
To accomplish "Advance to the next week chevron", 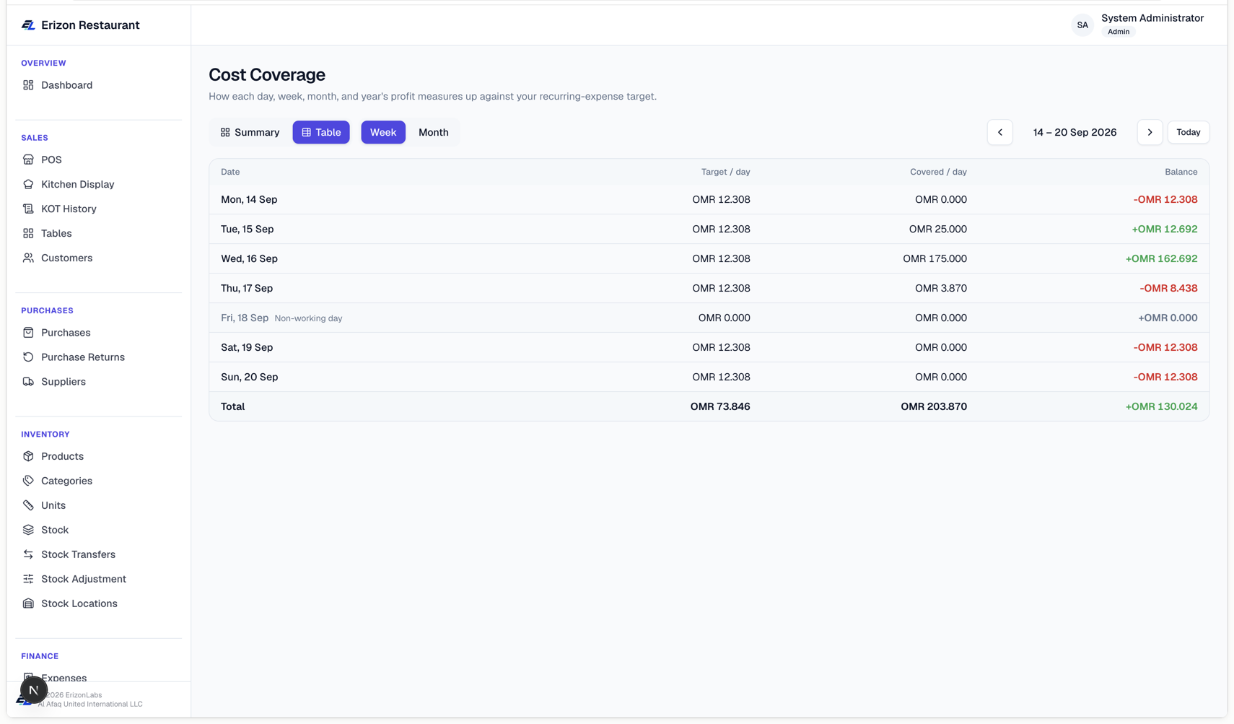I will click(x=1150, y=132).
